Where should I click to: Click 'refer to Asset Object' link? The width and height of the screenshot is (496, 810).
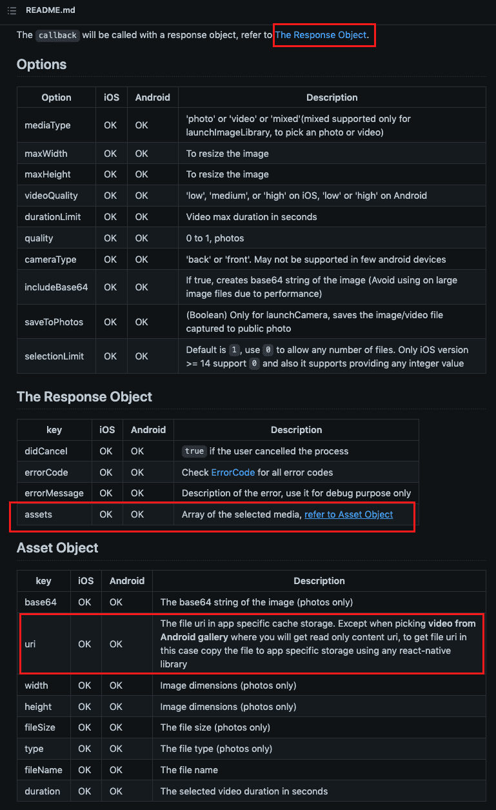click(348, 514)
